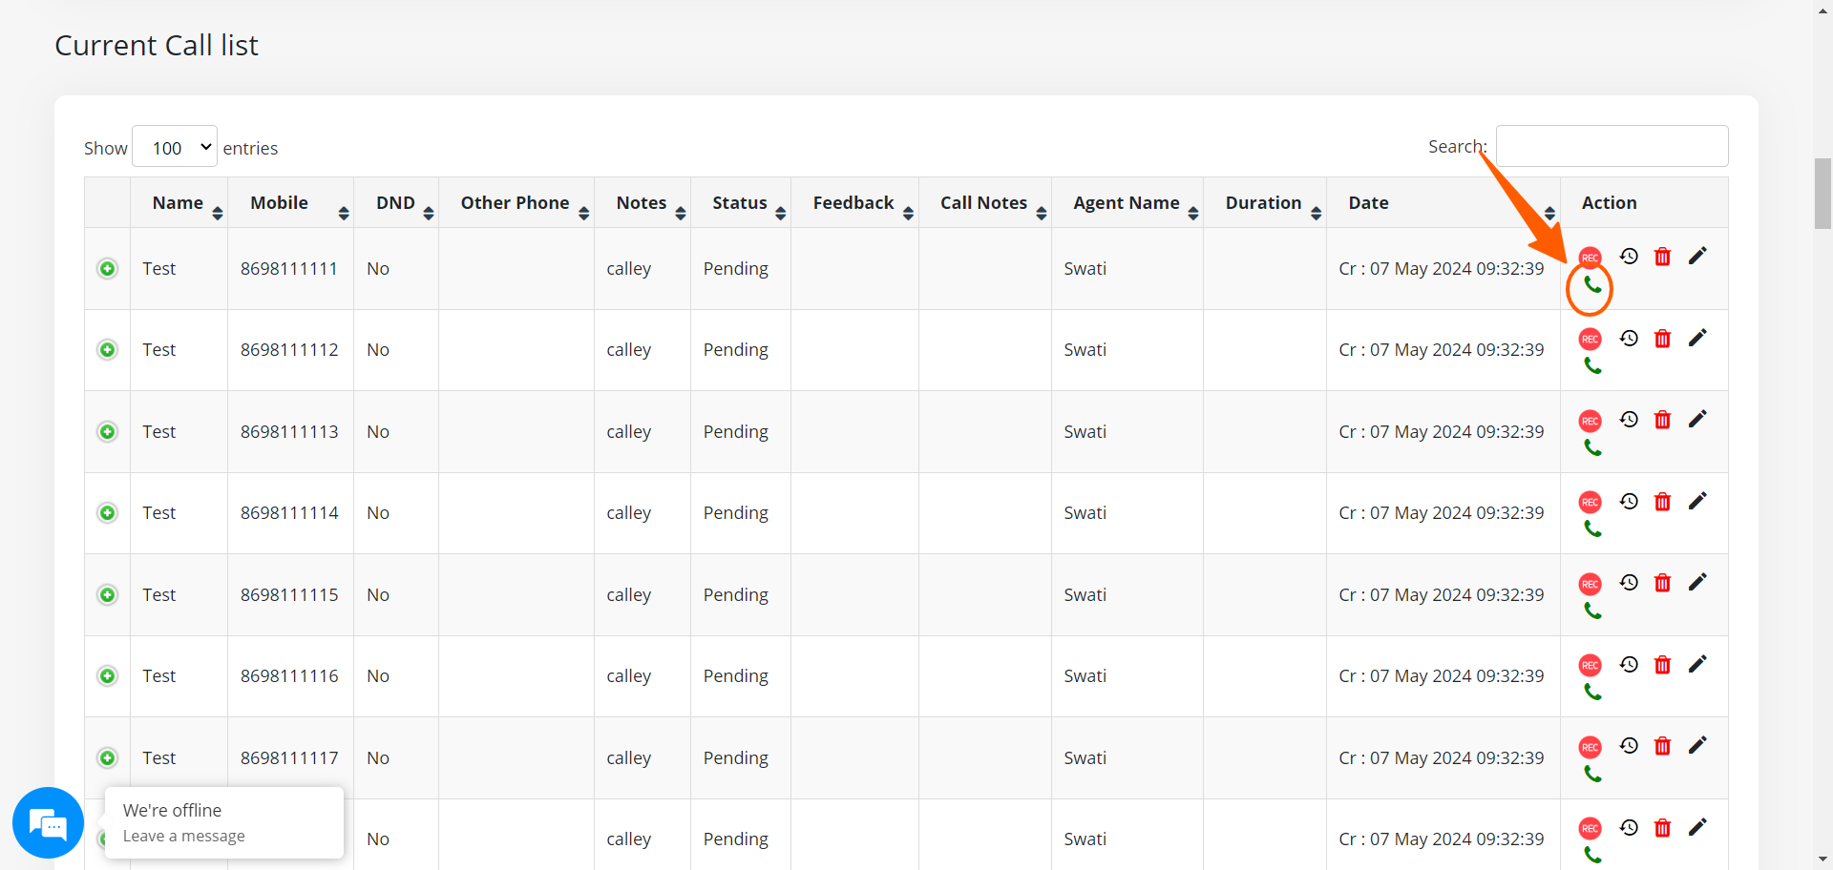Click the REC icon for 8698111114
Image resolution: width=1833 pixels, height=870 pixels.
tap(1590, 502)
